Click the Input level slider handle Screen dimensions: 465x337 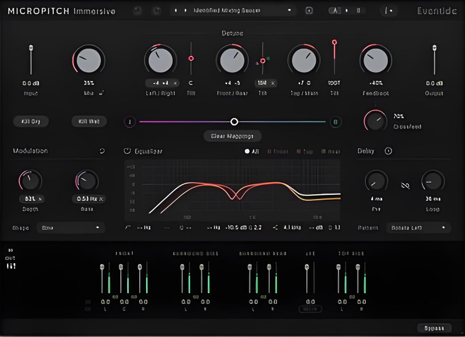pyautogui.click(x=31, y=48)
